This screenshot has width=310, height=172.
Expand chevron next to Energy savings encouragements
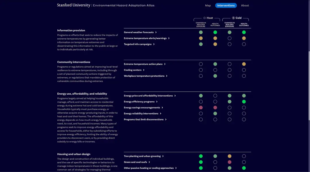click(162, 108)
